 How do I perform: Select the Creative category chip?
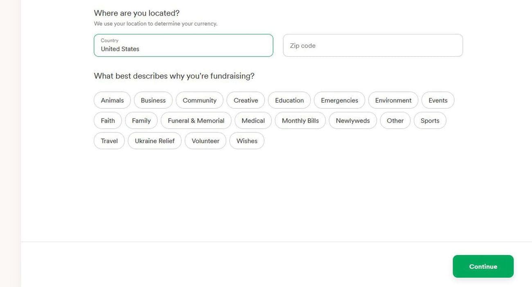pyautogui.click(x=246, y=100)
